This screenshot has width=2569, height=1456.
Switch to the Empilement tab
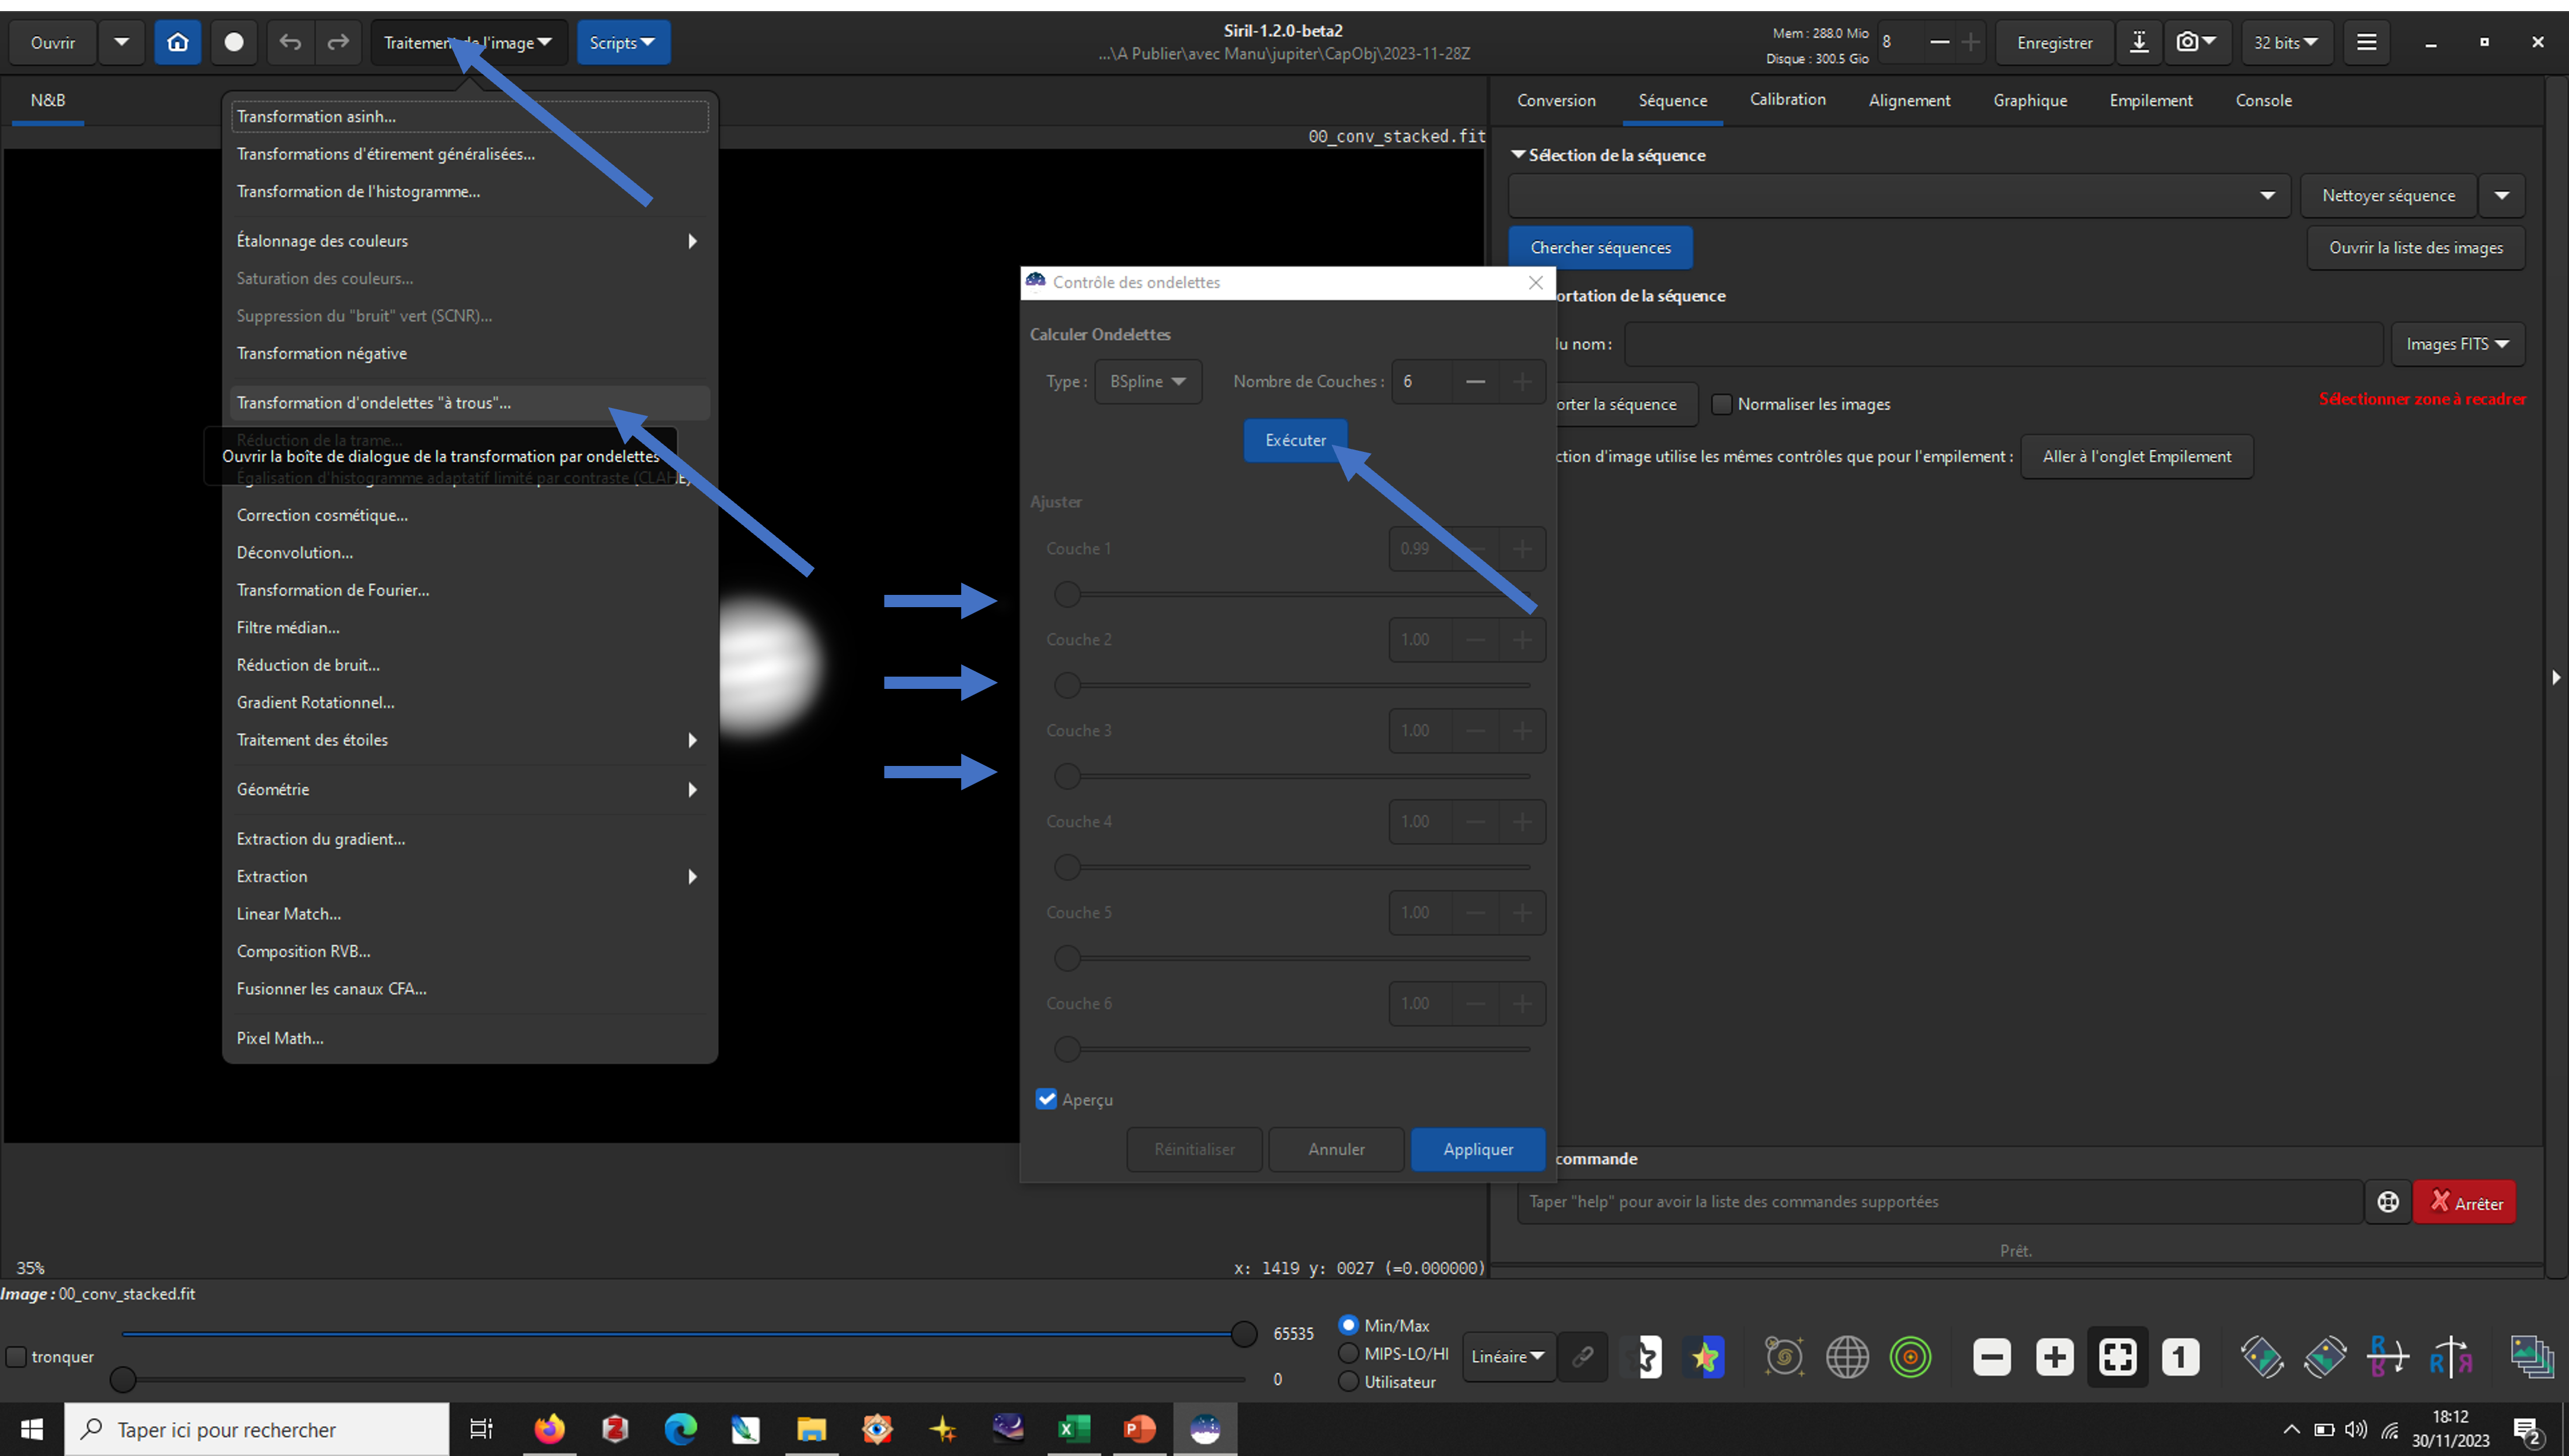[2150, 100]
